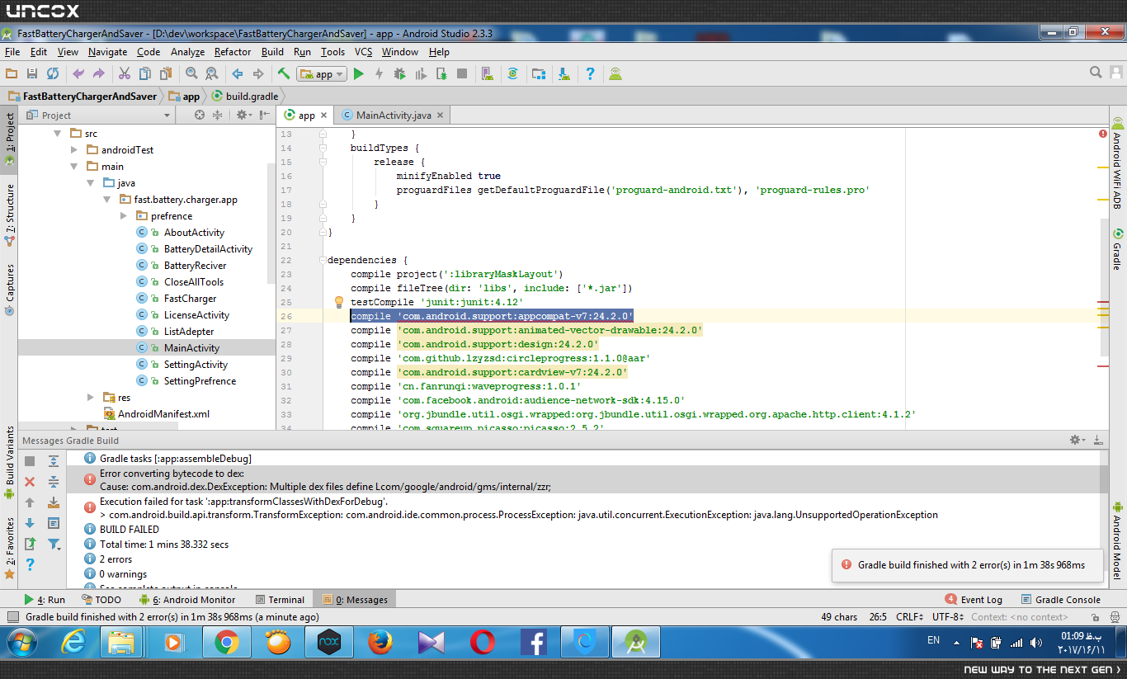
Task: Click the red error indicator atop editor gutter
Action: pos(1103,134)
